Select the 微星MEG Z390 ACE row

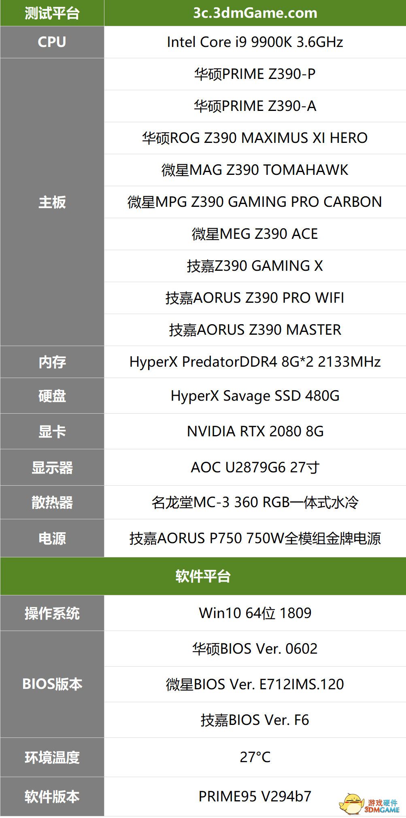255,234
